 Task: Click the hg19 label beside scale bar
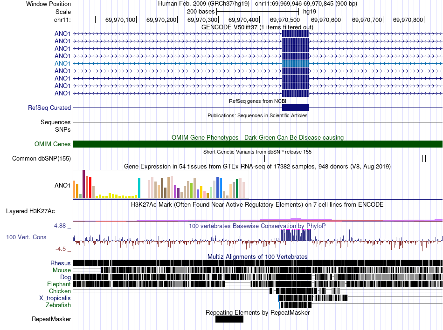(310, 12)
